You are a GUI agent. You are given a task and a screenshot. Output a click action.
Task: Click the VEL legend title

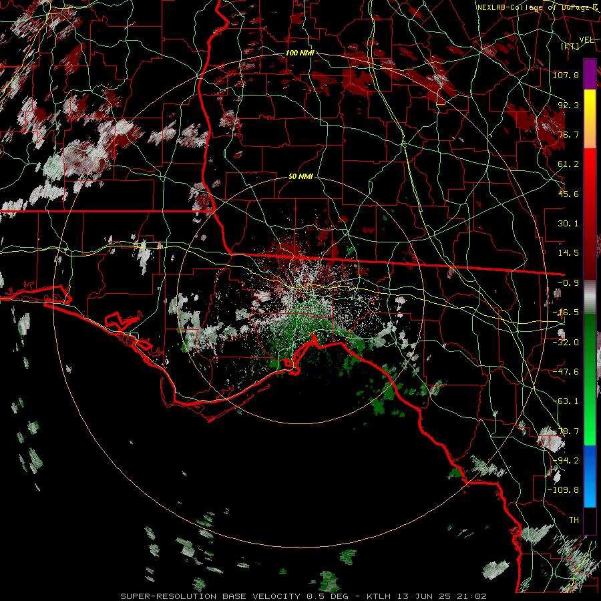(x=587, y=40)
